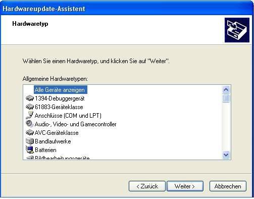
Task: Choose 'Batterien' from the list
Action: coord(45,150)
